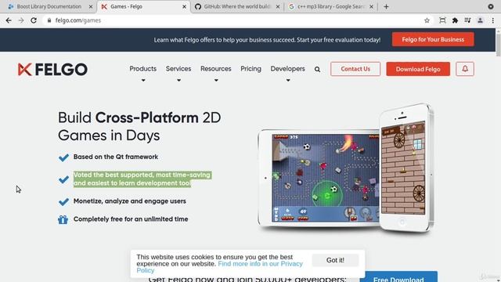Click the browser forward arrow

coord(21,20)
